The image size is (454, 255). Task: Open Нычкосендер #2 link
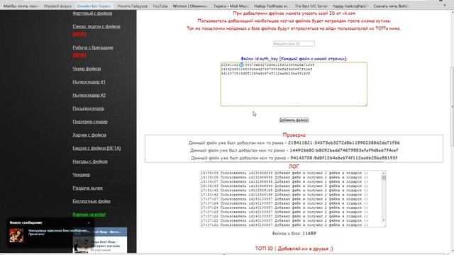(89, 95)
